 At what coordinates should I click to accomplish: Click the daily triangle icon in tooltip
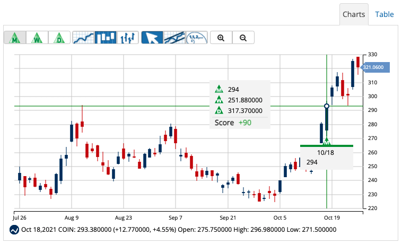click(219, 110)
